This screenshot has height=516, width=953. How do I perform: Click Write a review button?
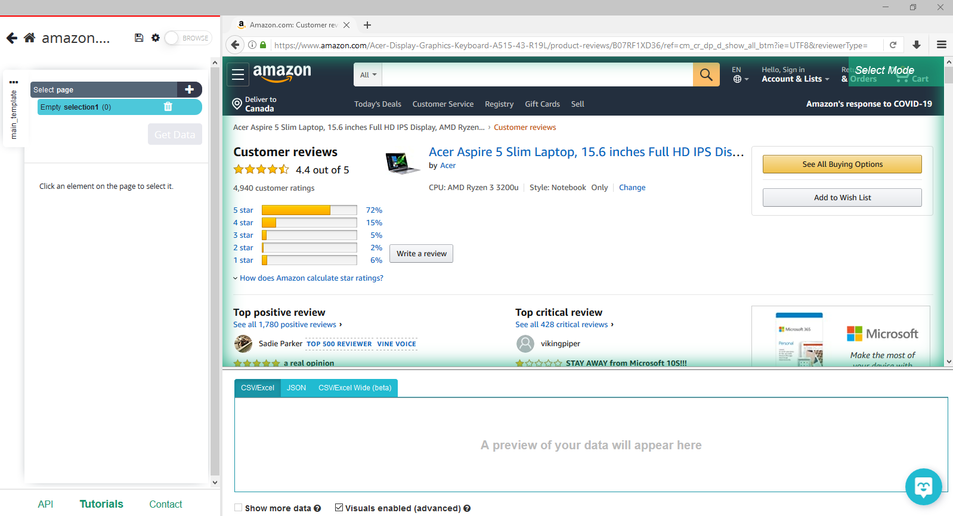point(421,253)
